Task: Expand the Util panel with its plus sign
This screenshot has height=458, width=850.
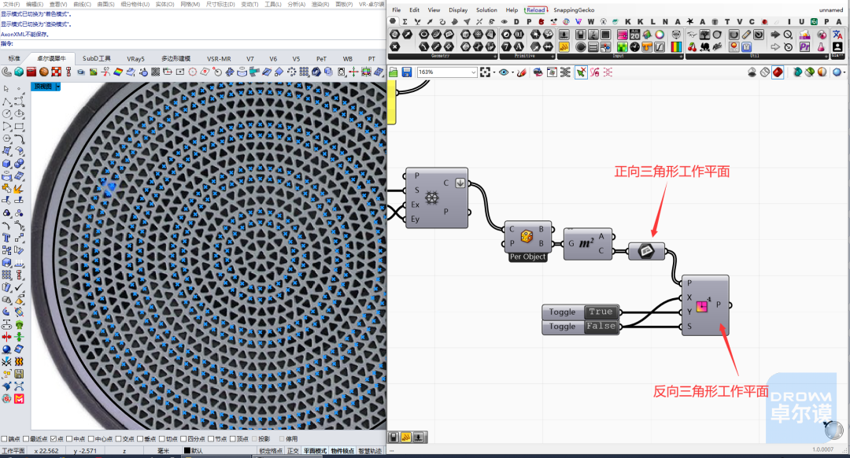Action: pos(828,57)
